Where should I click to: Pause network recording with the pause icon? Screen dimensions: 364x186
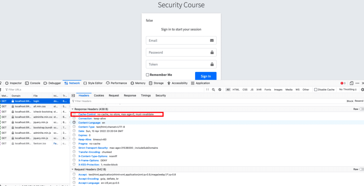click(x=207, y=90)
